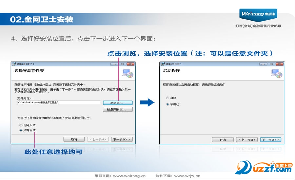Viewport: 295px width, 180px height.
Task: Click the 选择安装文件夹 heading text
Action: (x=29, y=71)
